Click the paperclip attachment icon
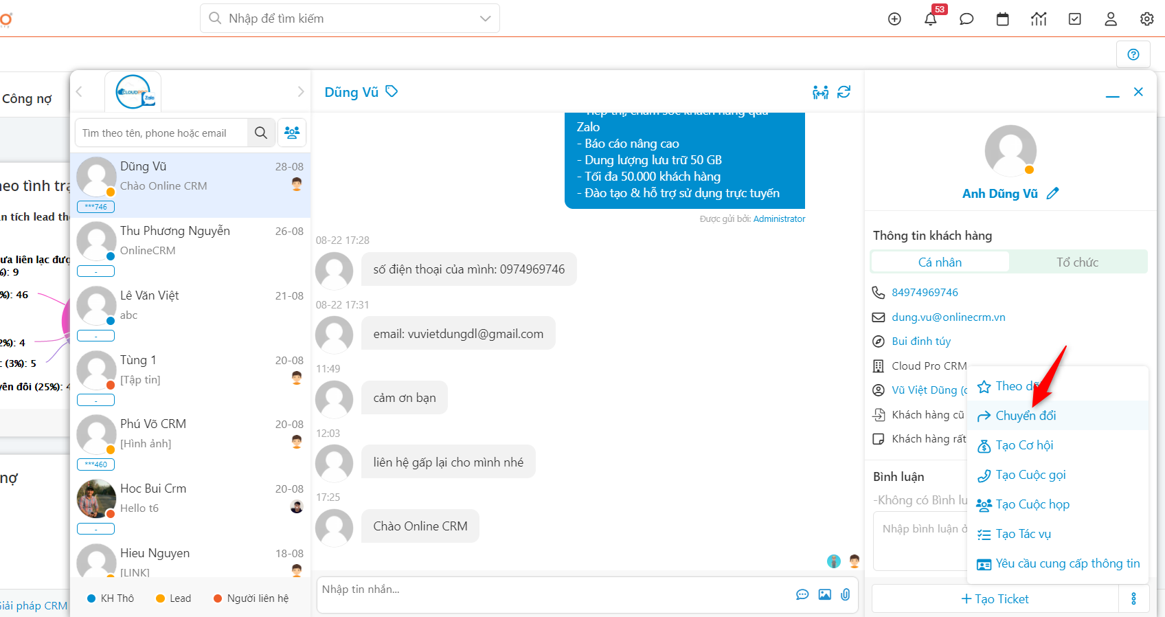This screenshot has height=617, width=1165. [846, 594]
